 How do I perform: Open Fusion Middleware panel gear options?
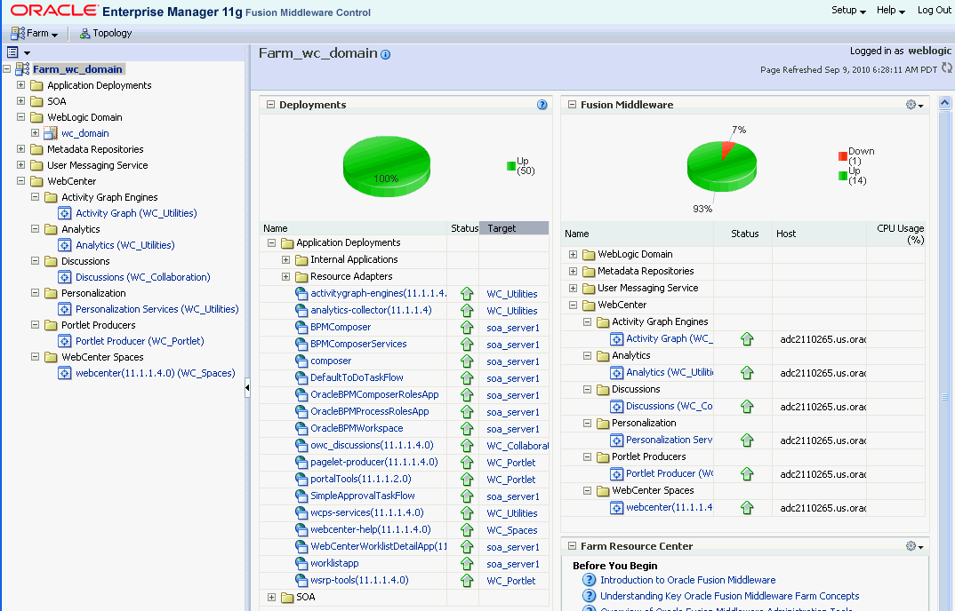click(914, 105)
